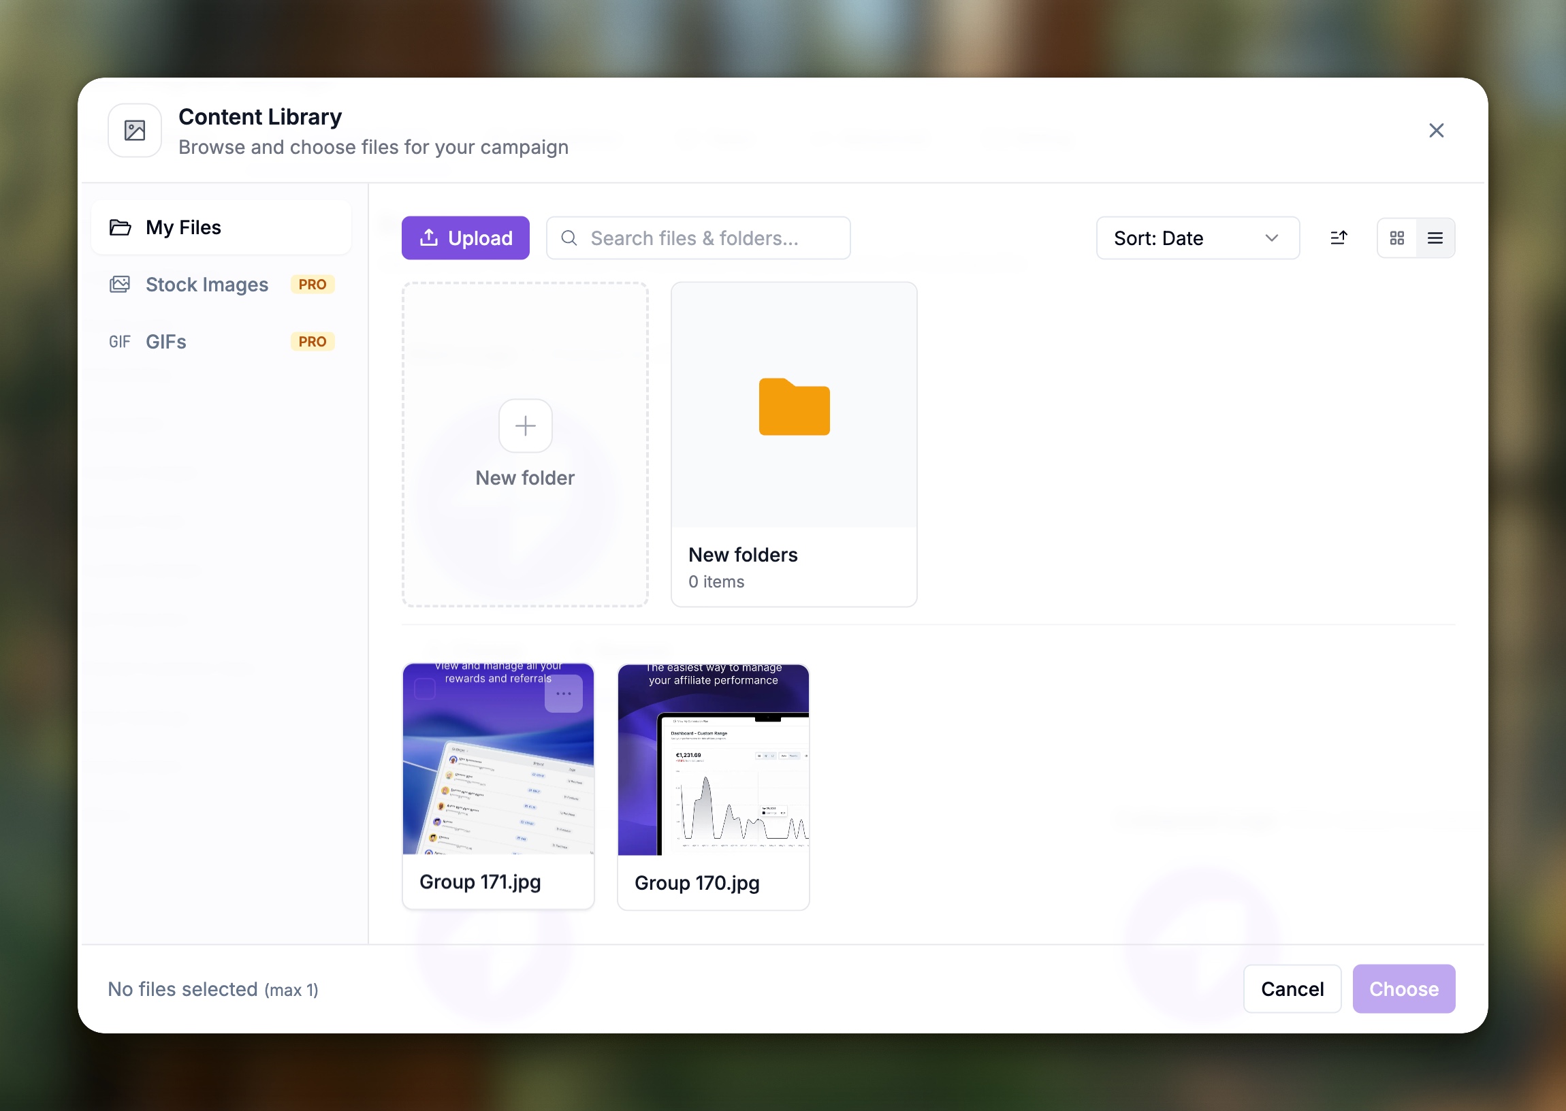Screen dimensions: 1566x1111
Task: Focus the Search files & folders field
Action: (698, 238)
